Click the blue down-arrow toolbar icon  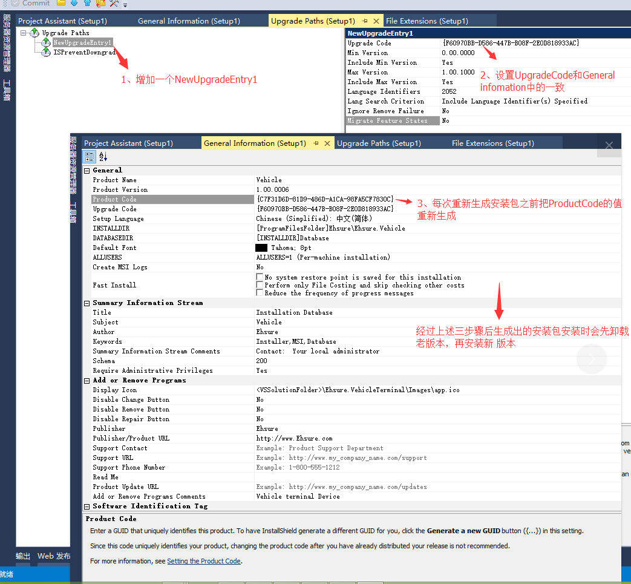[x=74, y=3]
